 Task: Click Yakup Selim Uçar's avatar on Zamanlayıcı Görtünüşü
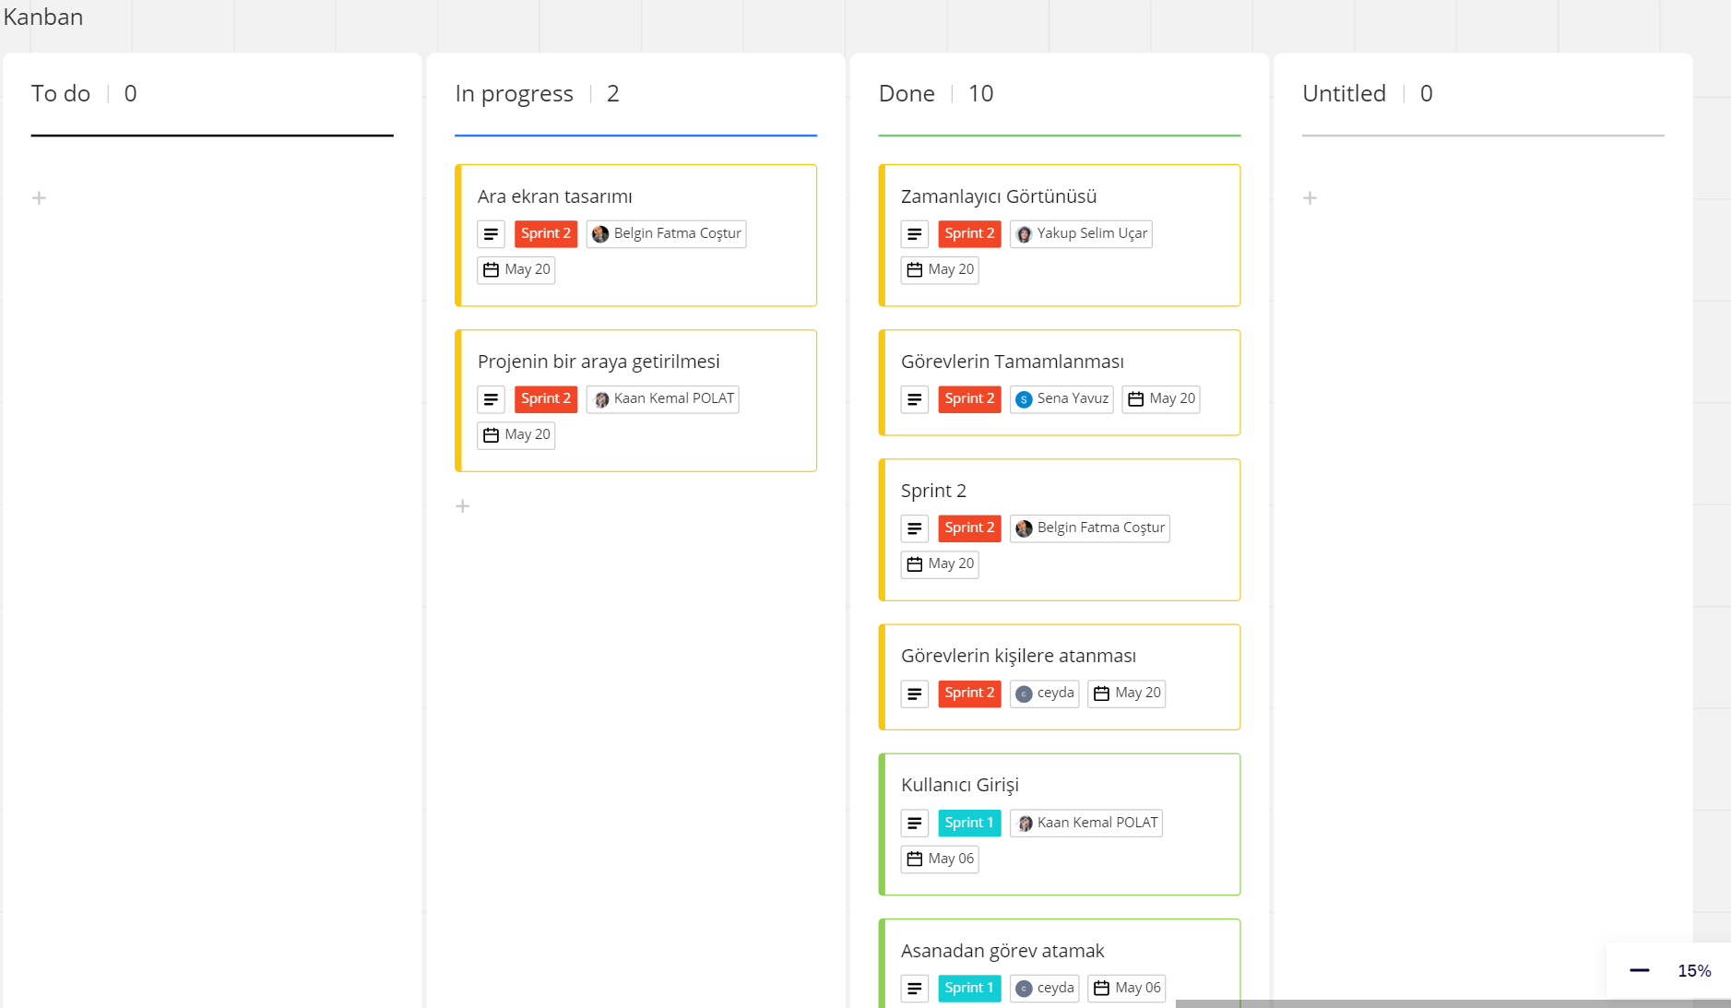1024,233
